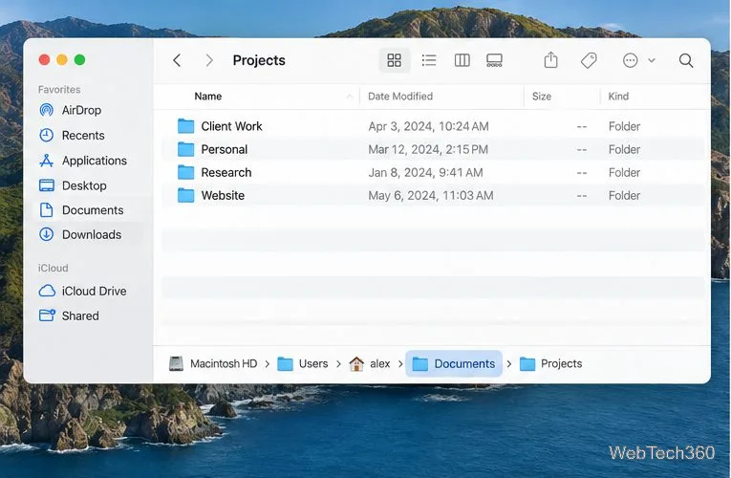Sort by the Name column header

208,96
